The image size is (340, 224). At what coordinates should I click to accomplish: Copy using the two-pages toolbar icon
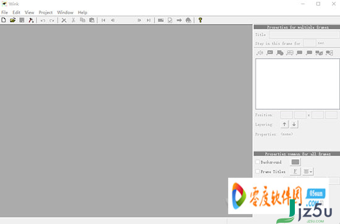pos(82,20)
